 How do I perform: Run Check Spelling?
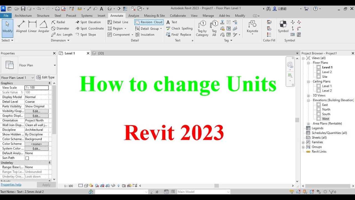coord(179,28)
